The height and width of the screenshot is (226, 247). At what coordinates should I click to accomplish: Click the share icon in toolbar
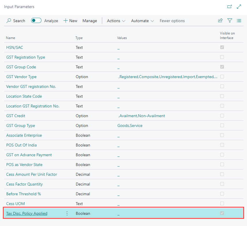[x=220, y=20]
